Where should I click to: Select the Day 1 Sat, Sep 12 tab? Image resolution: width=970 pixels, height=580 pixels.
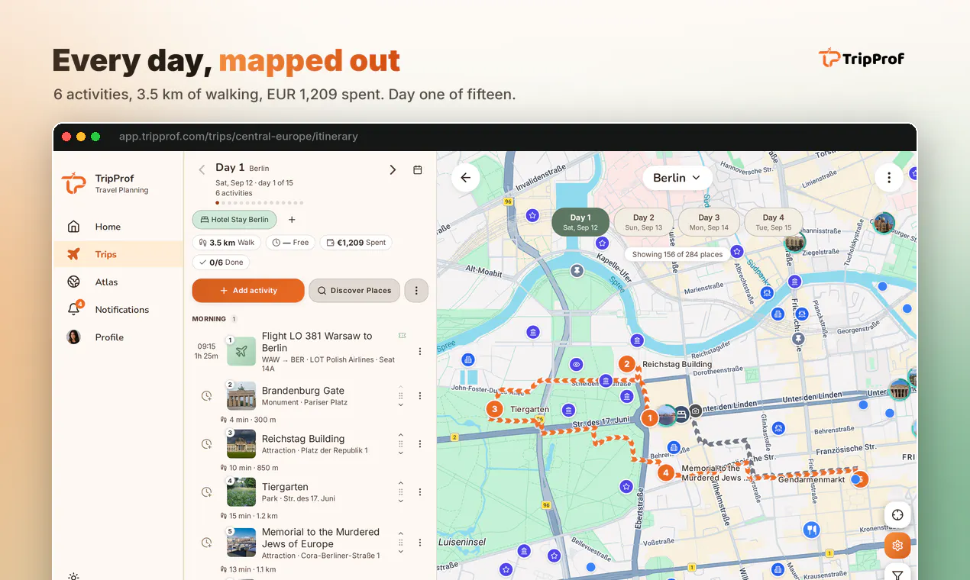[x=580, y=222]
